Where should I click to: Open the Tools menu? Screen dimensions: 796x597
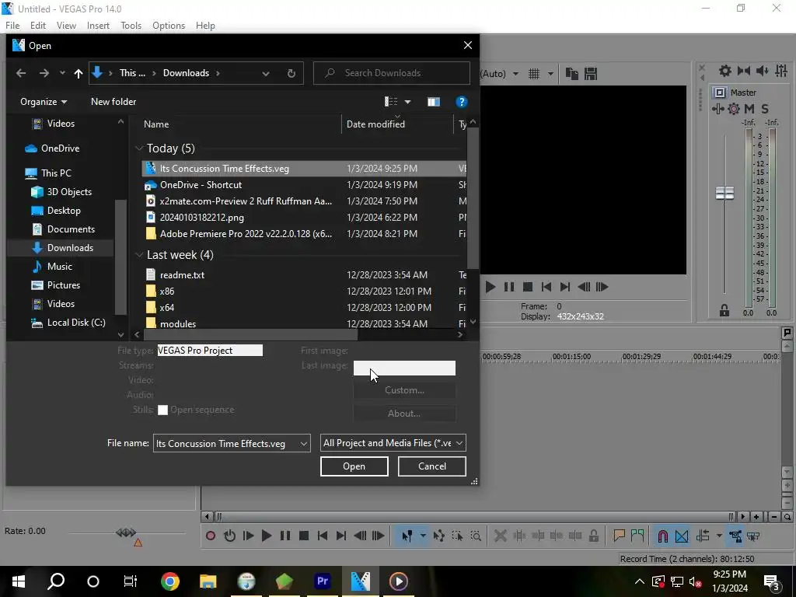(x=131, y=26)
